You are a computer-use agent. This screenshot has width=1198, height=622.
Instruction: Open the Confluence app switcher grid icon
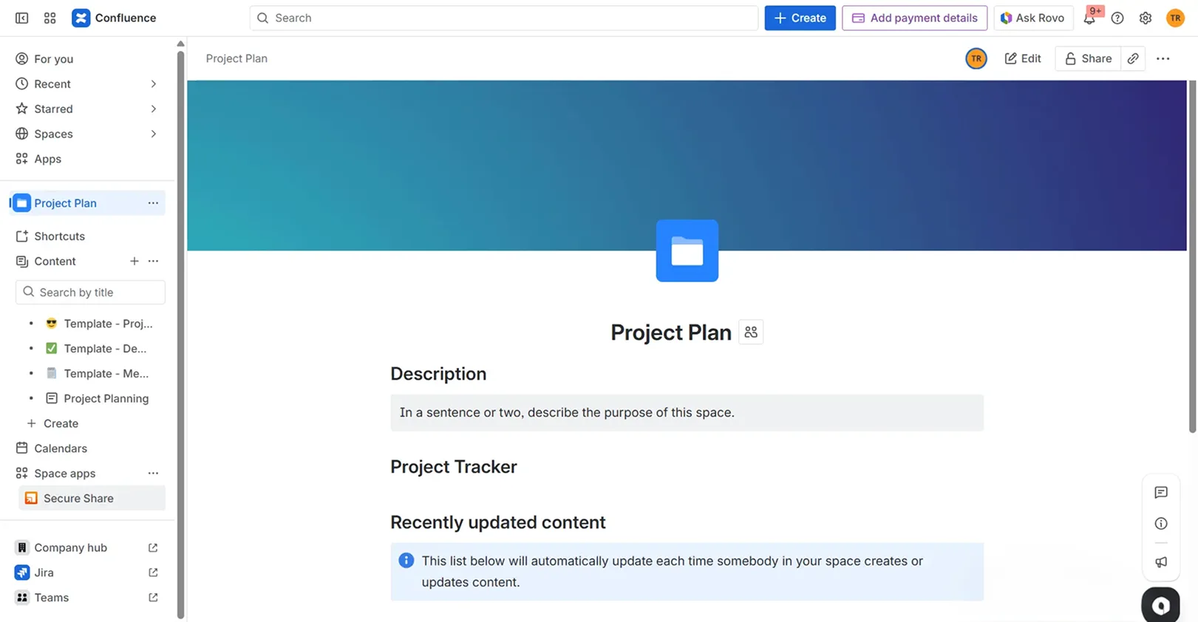(x=50, y=17)
